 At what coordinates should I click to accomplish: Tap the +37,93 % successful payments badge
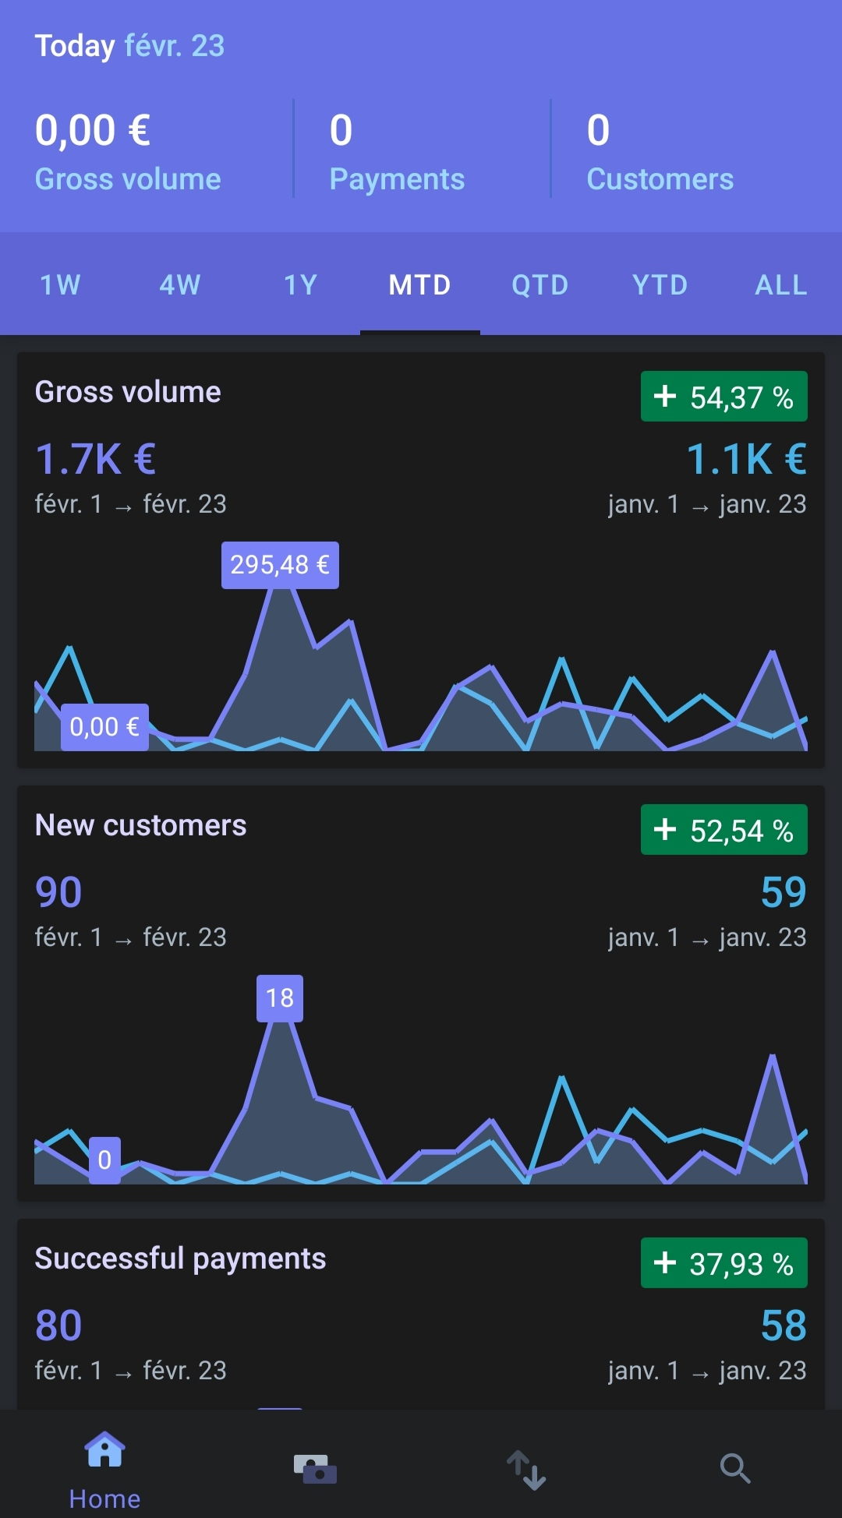724,1263
